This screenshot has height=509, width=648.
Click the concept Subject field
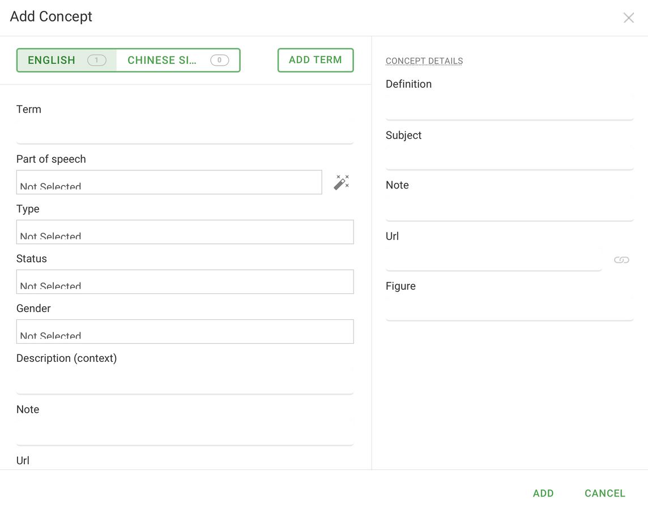click(509, 158)
